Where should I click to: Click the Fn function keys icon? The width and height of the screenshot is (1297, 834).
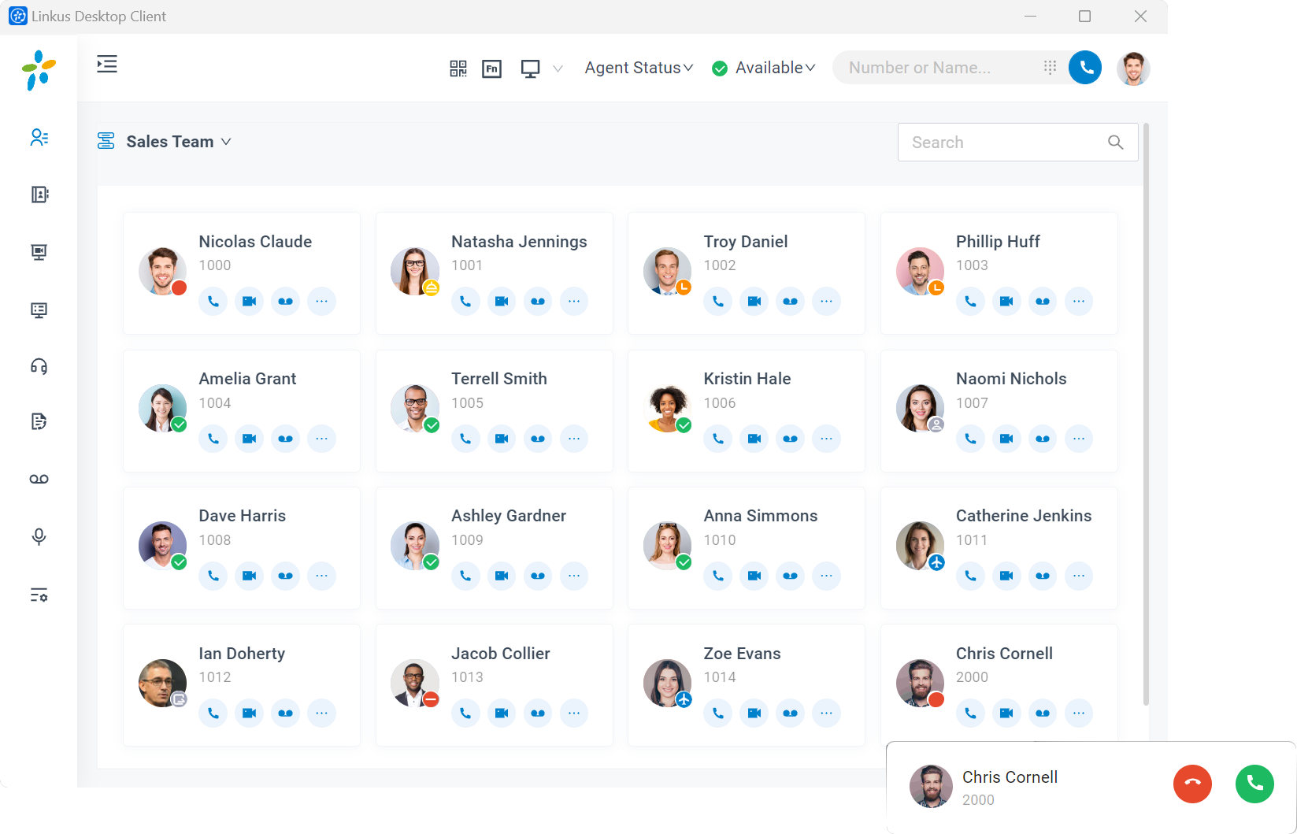[491, 69]
